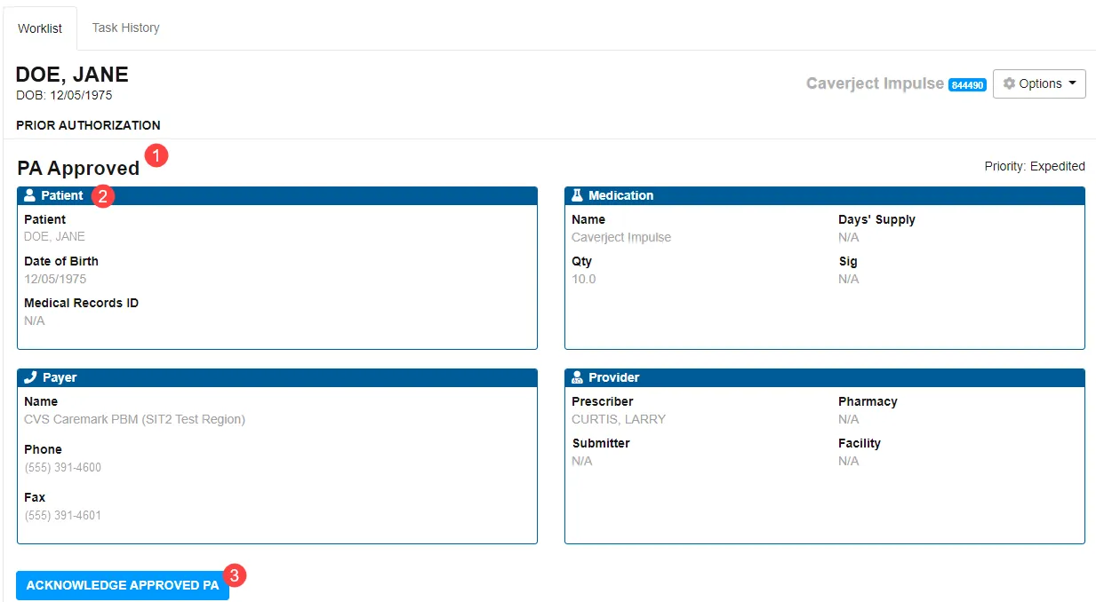
Task: Click patient name value DOE, JANE in Patient panel
Action: coord(55,237)
